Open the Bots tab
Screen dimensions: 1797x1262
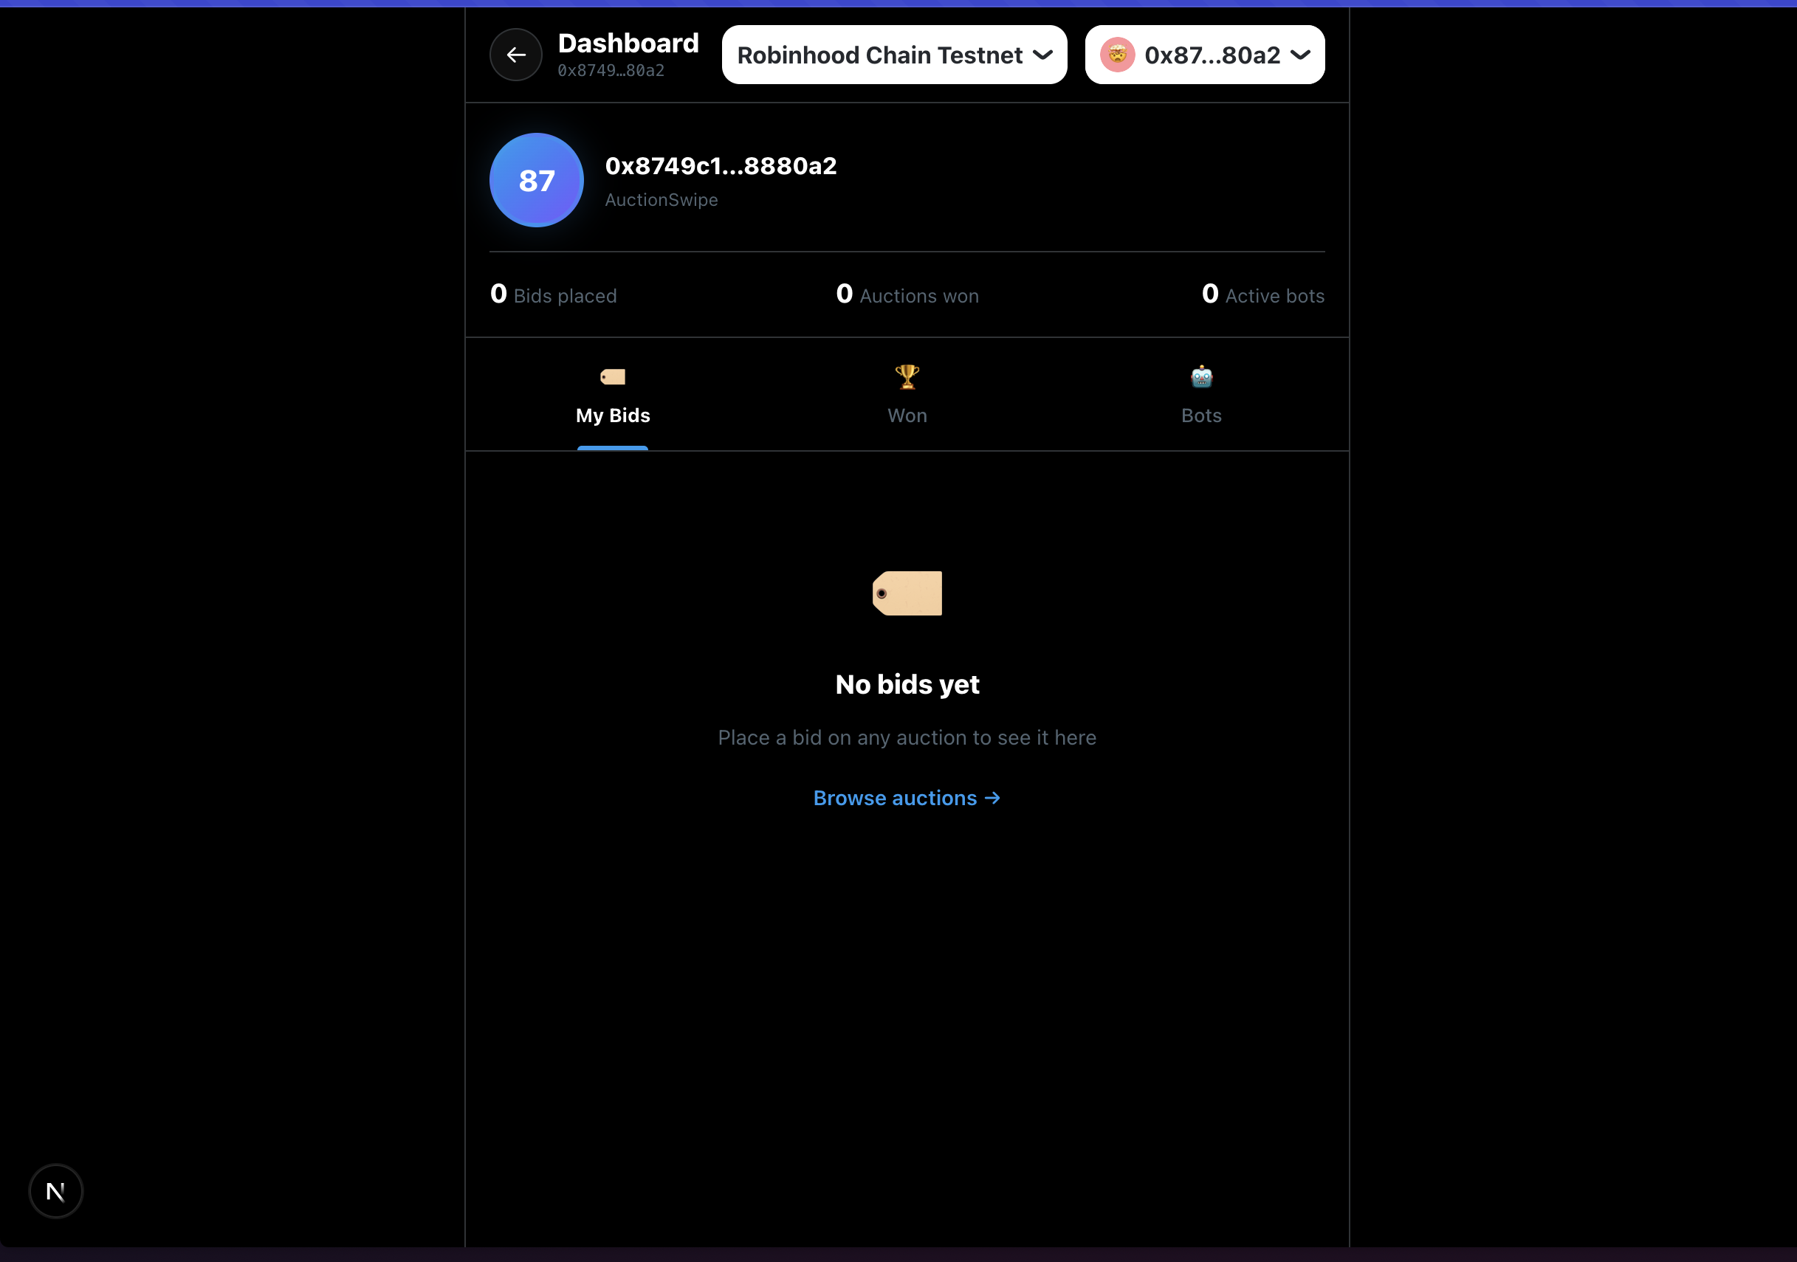[1200, 415]
